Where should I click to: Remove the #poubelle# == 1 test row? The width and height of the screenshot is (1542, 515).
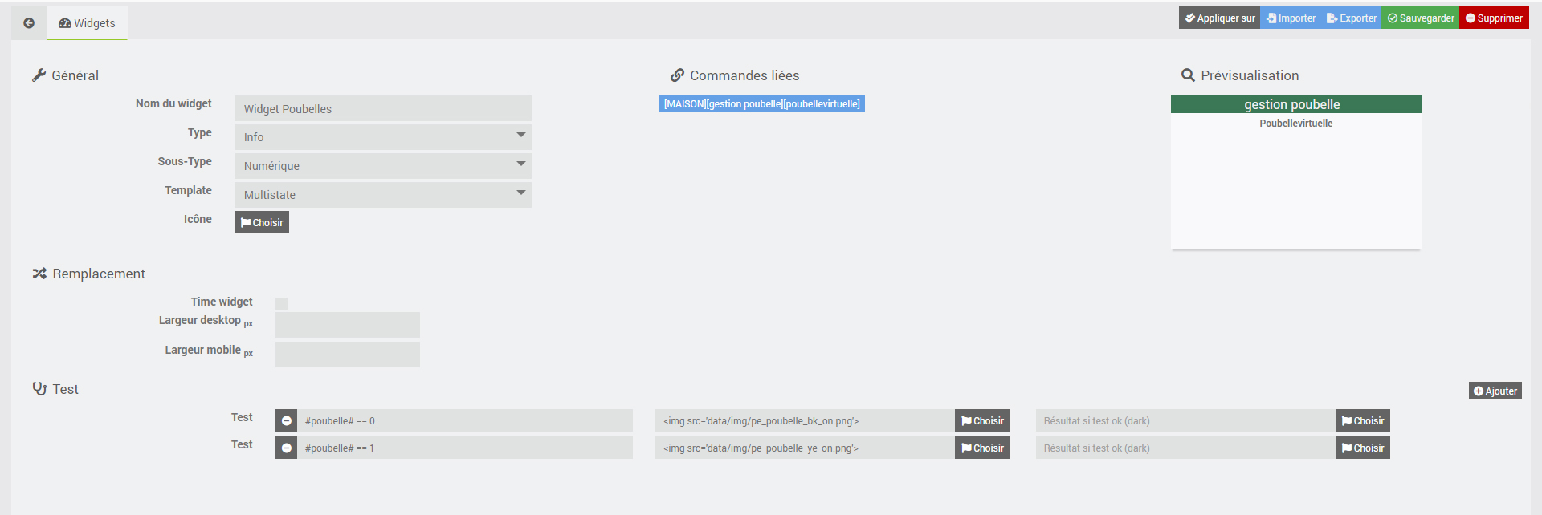coord(286,448)
